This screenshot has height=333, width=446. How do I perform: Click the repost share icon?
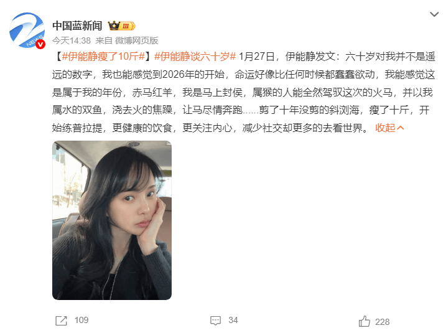[61, 321]
